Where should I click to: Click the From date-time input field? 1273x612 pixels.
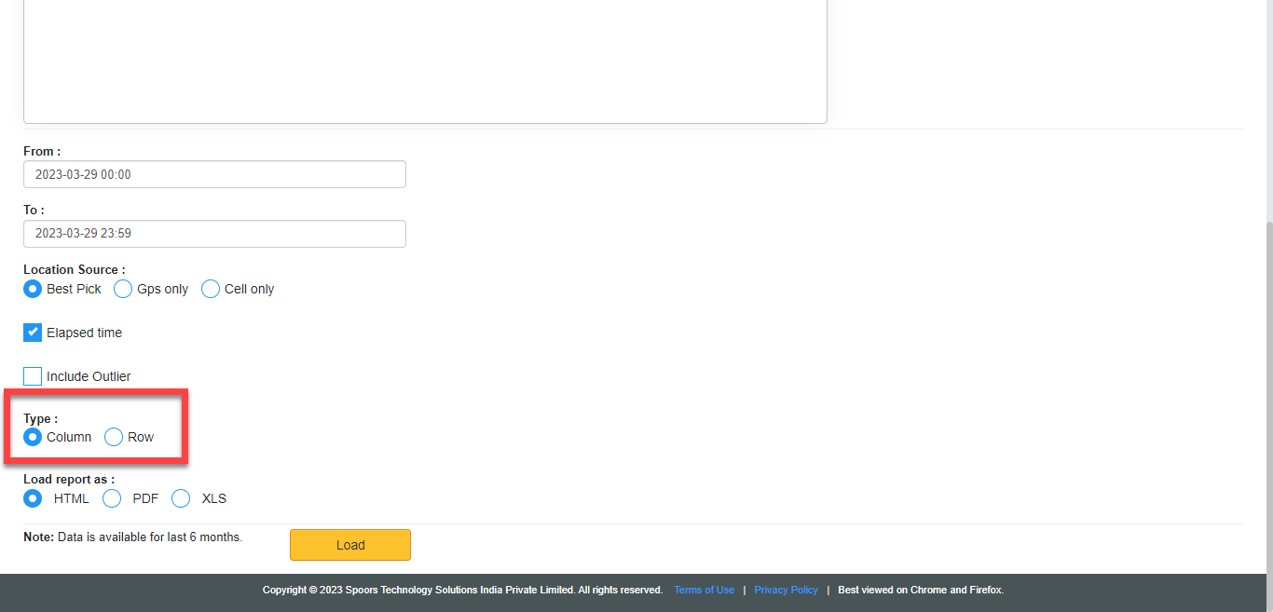[214, 174]
